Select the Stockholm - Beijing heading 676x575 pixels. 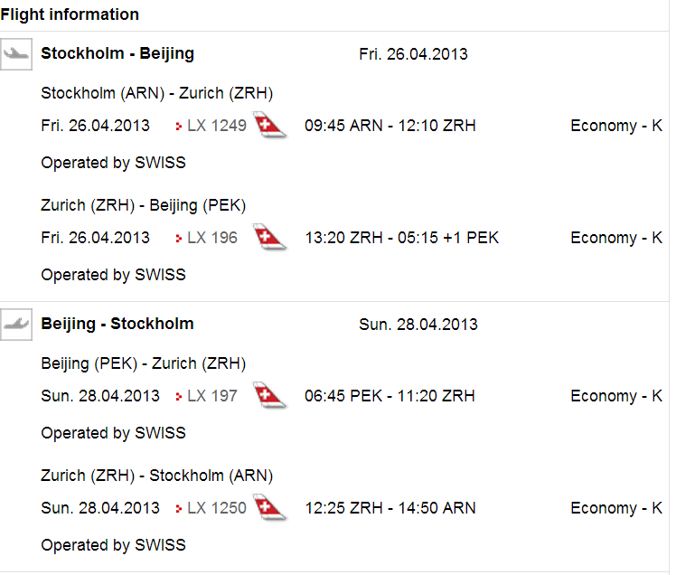point(117,53)
